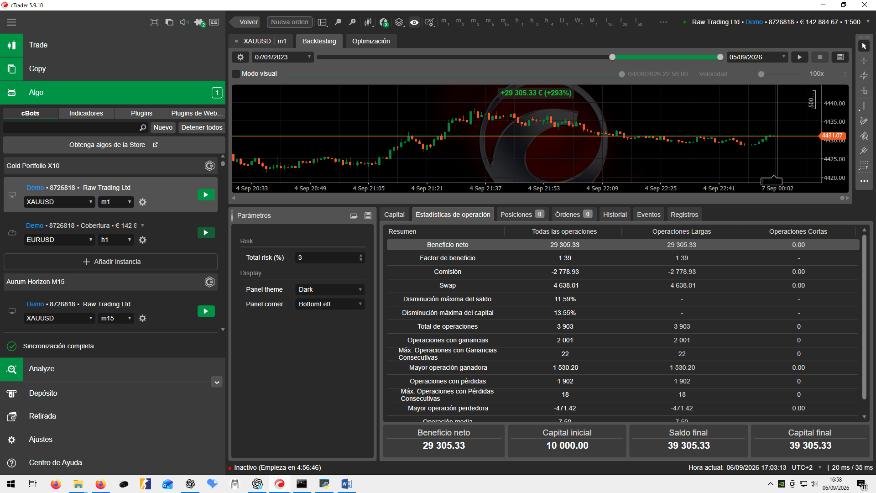Expand the account selector arrow top right

(x=868, y=22)
